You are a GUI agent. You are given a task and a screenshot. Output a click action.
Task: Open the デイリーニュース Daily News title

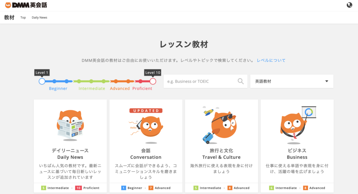click(70, 154)
